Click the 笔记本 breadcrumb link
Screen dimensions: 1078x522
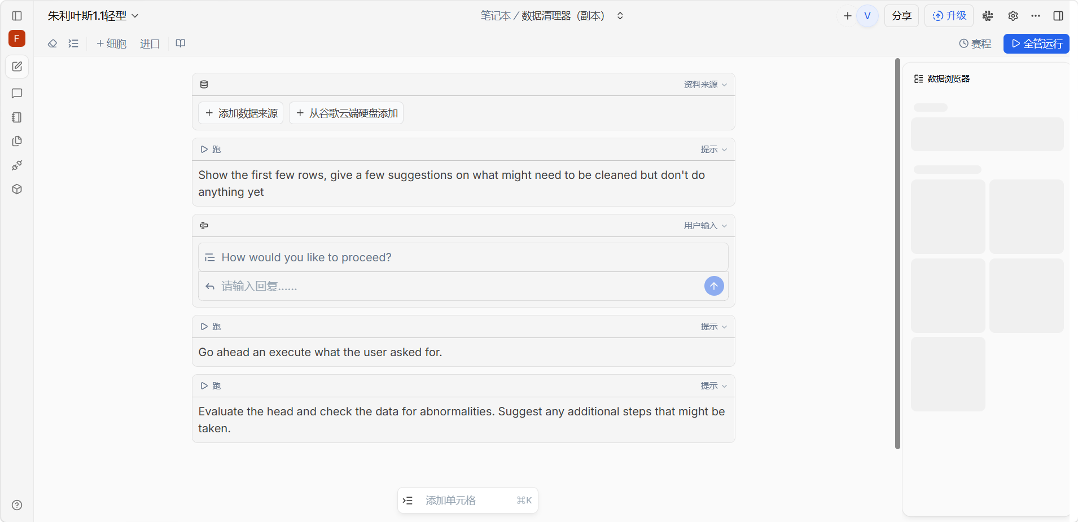click(x=496, y=16)
